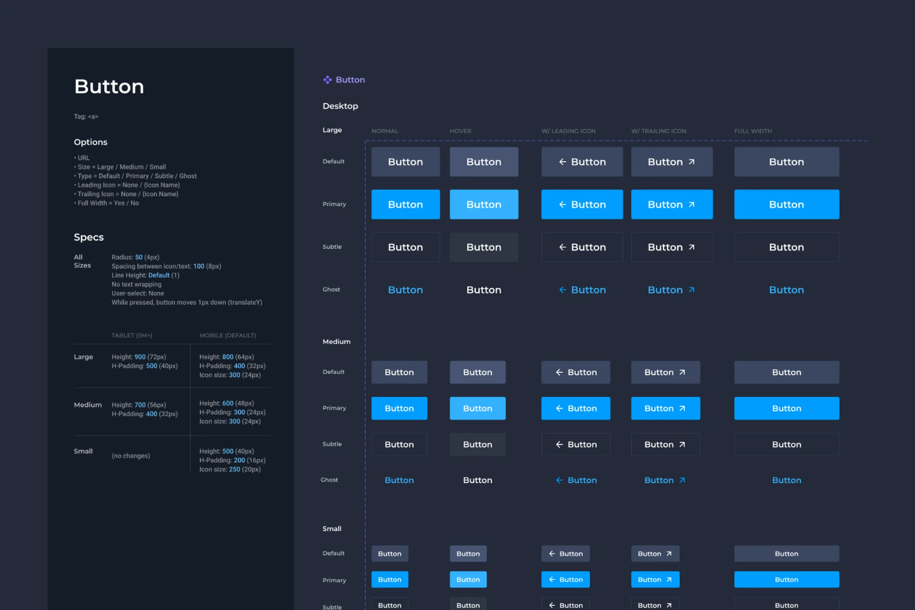The image size is (915, 610).
Task: Click trailing arrow icon on Small Default button
Action: [x=669, y=554]
